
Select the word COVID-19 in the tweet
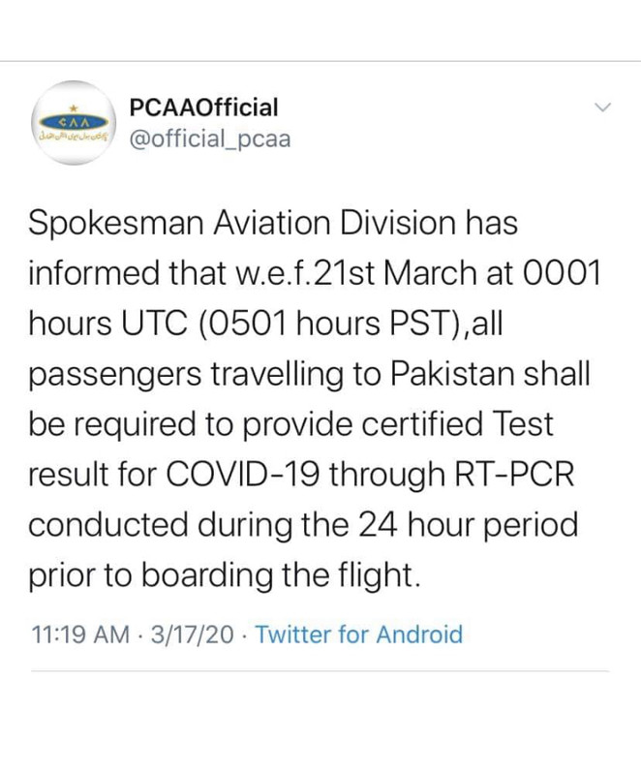tap(242, 474)
